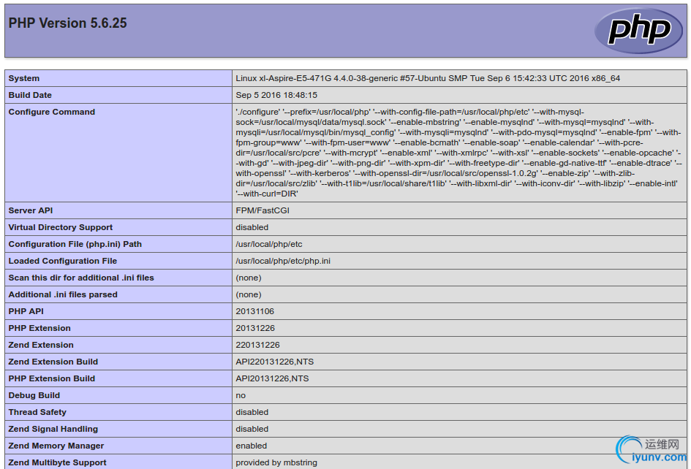
Task: Click the "PHP Version 5.6.25" heading
Action: tap(67, 23)
